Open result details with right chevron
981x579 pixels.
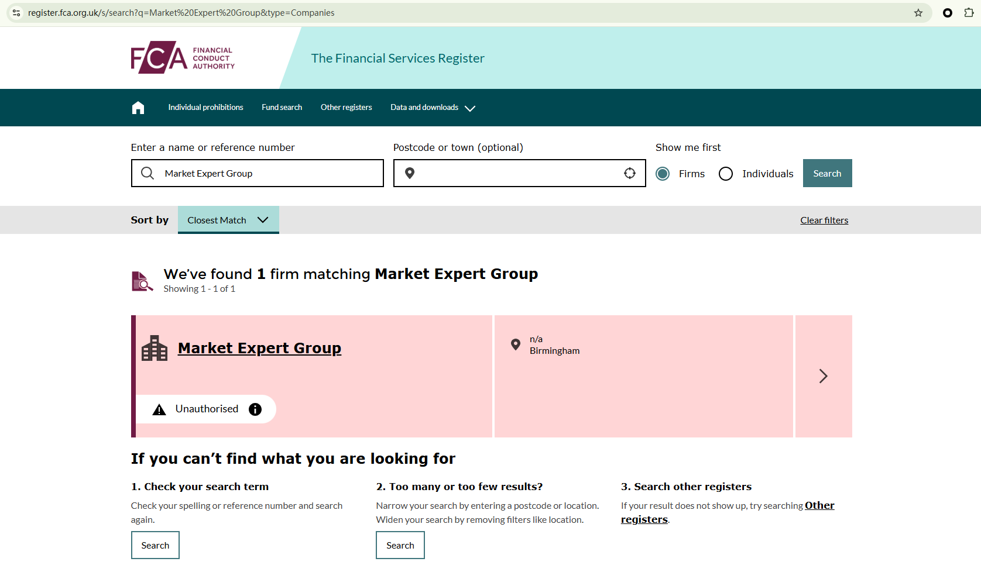(823, 376)
